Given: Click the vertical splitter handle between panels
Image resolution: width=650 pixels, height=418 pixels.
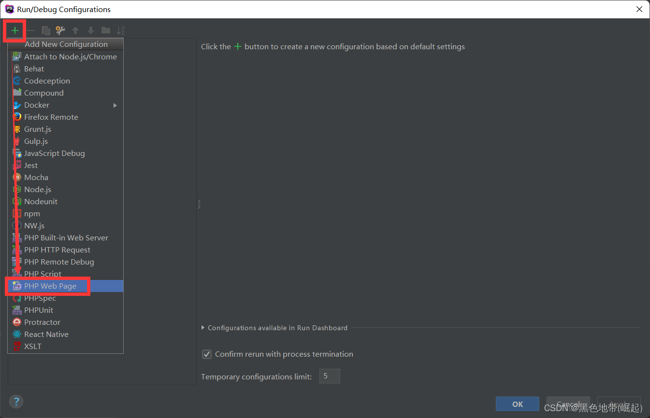Looking at the screenshot, I should pyautogui.click(x=199, y=204).
